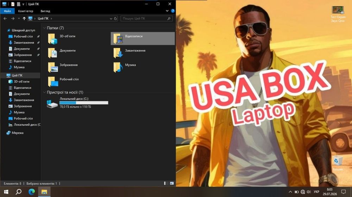
Task: Select the Зображення folder icon in content
Action: pyautogui.click(x=53, y=68)
